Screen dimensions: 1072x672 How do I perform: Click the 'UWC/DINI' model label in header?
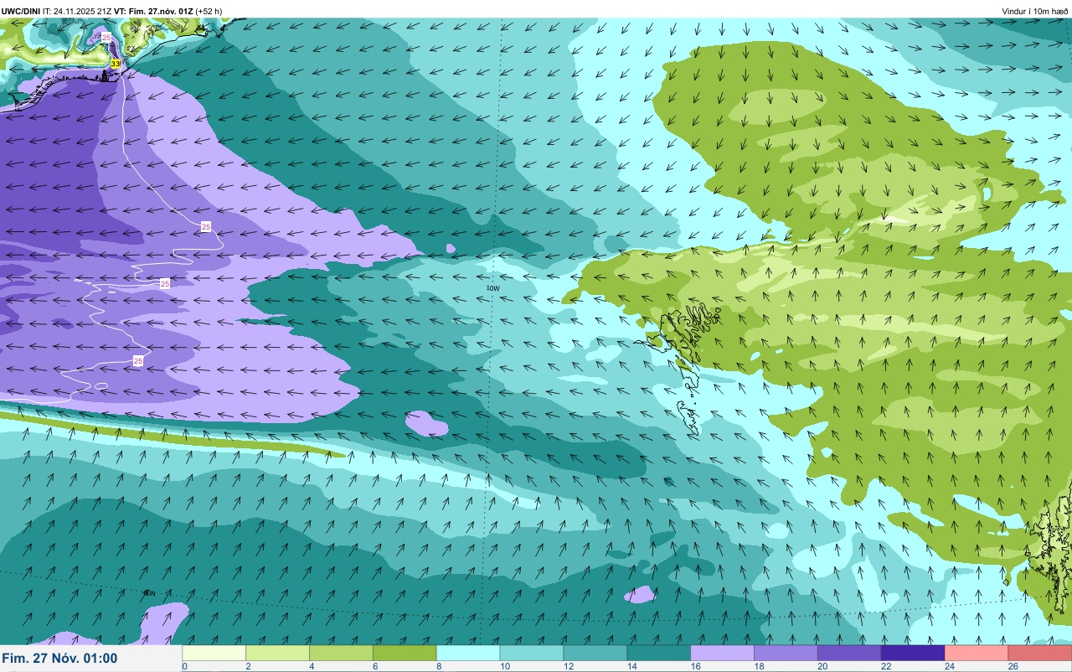click(x=21, y=11)
